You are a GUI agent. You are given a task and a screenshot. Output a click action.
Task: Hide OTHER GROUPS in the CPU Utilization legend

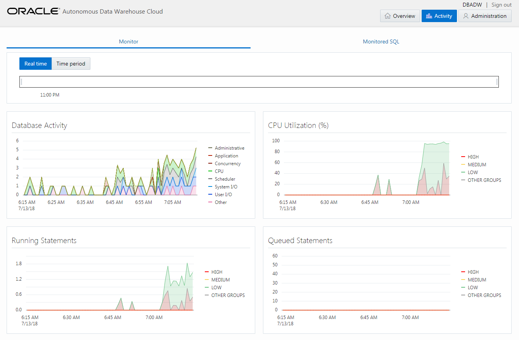484,180
